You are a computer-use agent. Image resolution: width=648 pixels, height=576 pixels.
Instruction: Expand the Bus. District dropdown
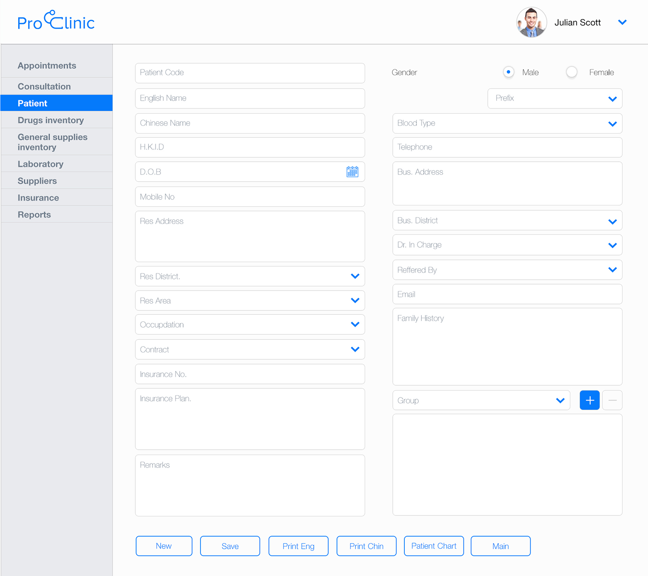pyautogui.click(x=507, y=221)
